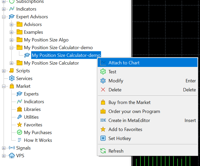
Task: Click the IDE icon beside Create in MetaEditor
Action: (x=103, y=120)
